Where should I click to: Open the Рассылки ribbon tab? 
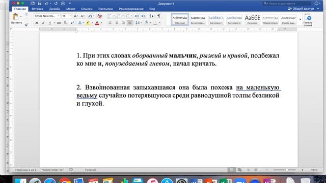point(105,9)
